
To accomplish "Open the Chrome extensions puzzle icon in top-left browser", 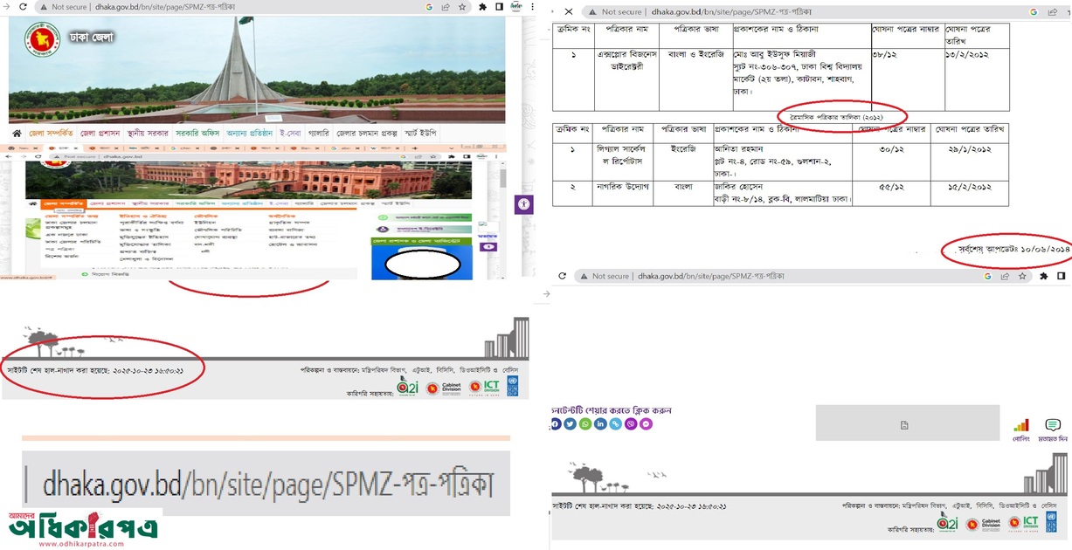I will [x=482, y=7].
